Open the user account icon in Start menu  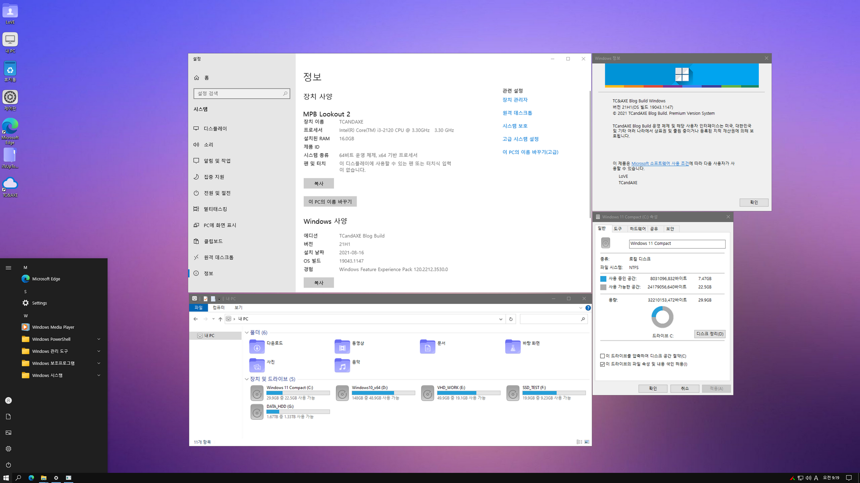click(x=8, y=401)
